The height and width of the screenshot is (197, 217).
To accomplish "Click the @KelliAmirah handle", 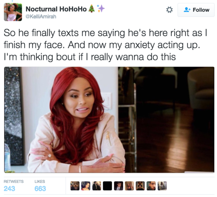I will [41, 17].
